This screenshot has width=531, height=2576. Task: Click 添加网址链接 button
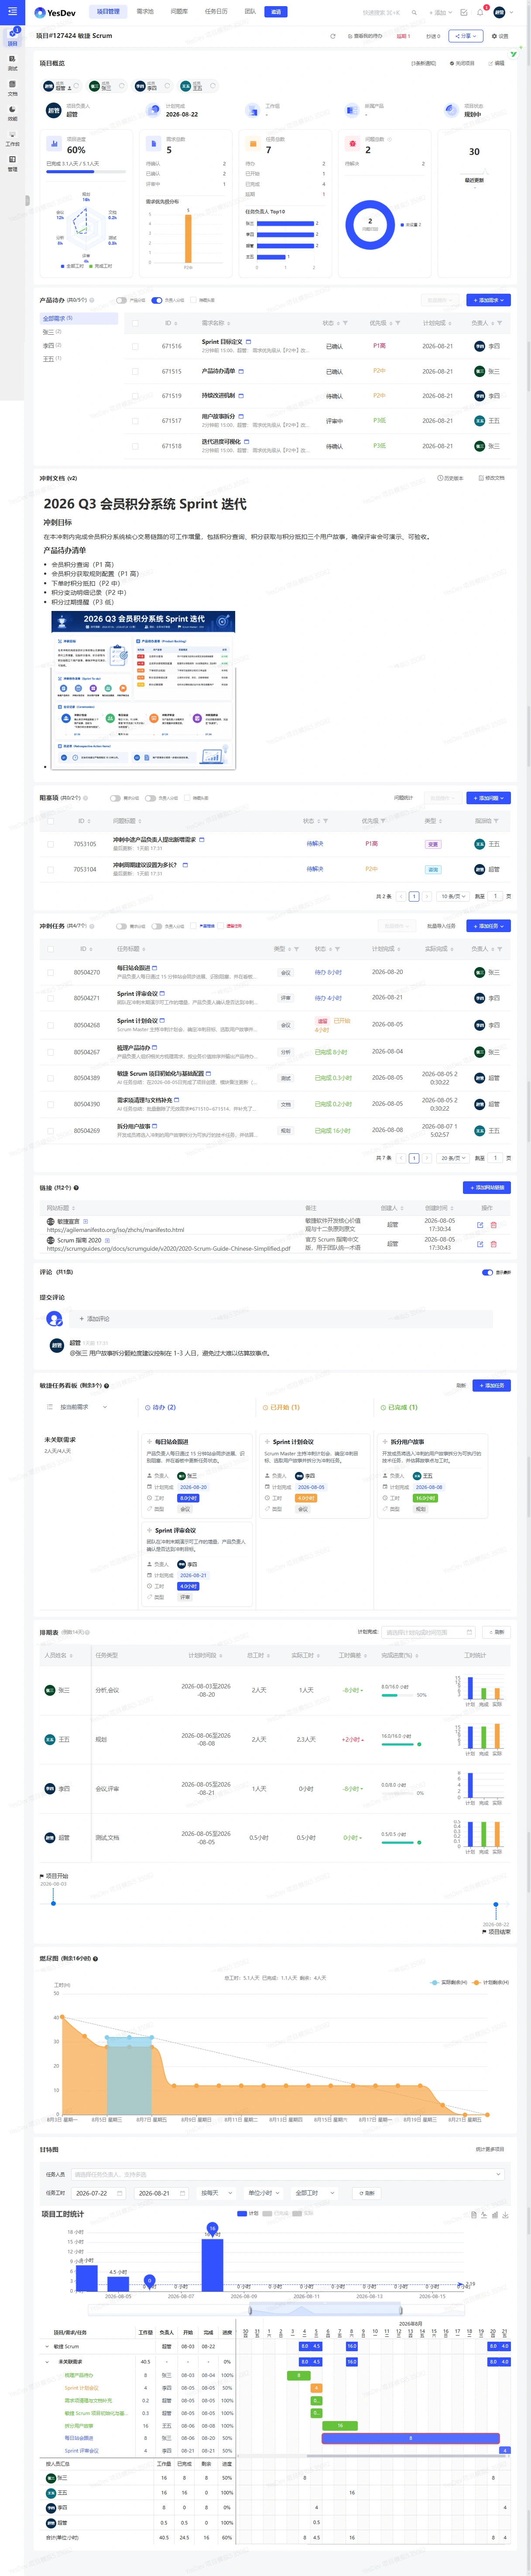tap(487, 1187)
